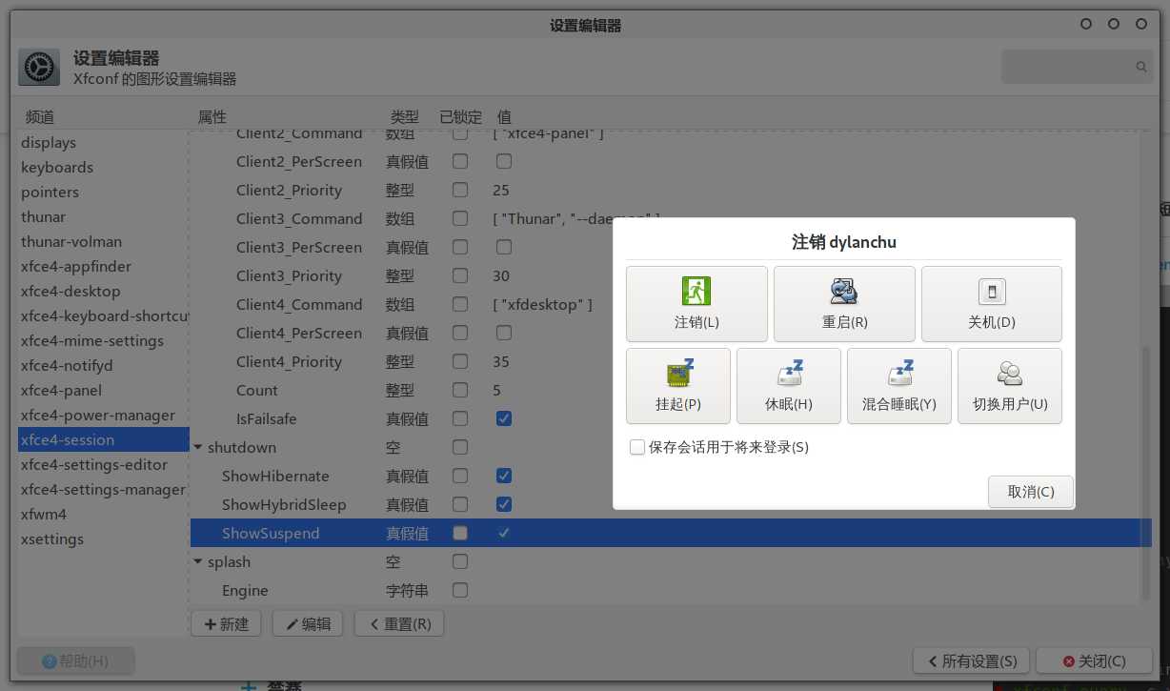Select the thunar channel

[104, 216]
